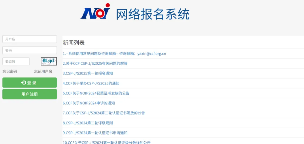Click the NOI logo in the header
The image size is (304, 144).
[95, 12]
